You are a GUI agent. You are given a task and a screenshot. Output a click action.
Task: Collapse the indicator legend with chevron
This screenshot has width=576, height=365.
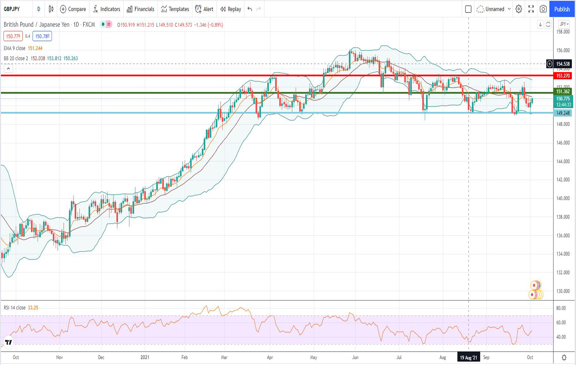point(8,68)
